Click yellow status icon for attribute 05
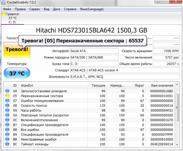The image size is (183, 151). [7, 96]
